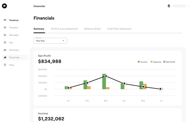Open Get paid section
This screenshot has width=193, height=122.
(x=14, y=35)
